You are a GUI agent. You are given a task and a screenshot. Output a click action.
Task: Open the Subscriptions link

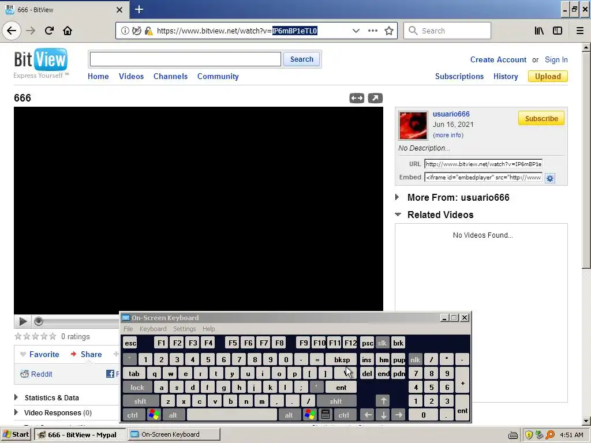click(x=459, y=77)
